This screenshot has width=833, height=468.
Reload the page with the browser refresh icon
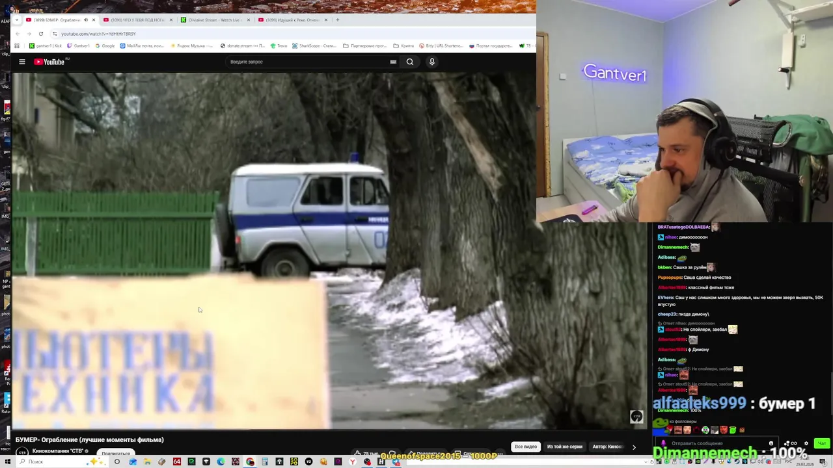41,34
